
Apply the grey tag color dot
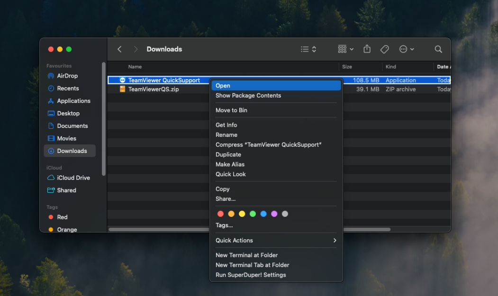(285, 214)
